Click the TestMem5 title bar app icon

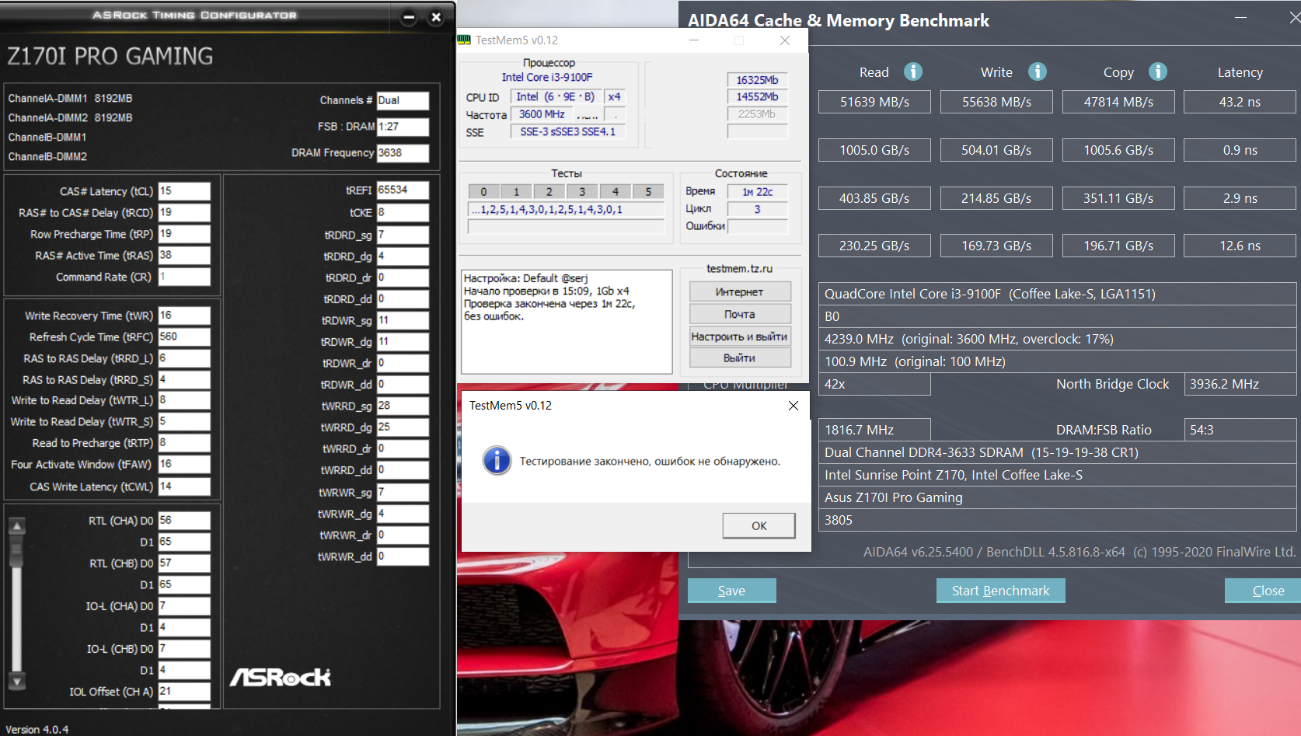point(464,40)
